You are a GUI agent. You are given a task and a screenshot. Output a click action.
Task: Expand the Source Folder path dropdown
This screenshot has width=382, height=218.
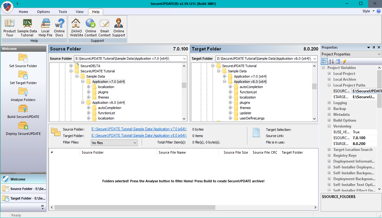(184, 59)
